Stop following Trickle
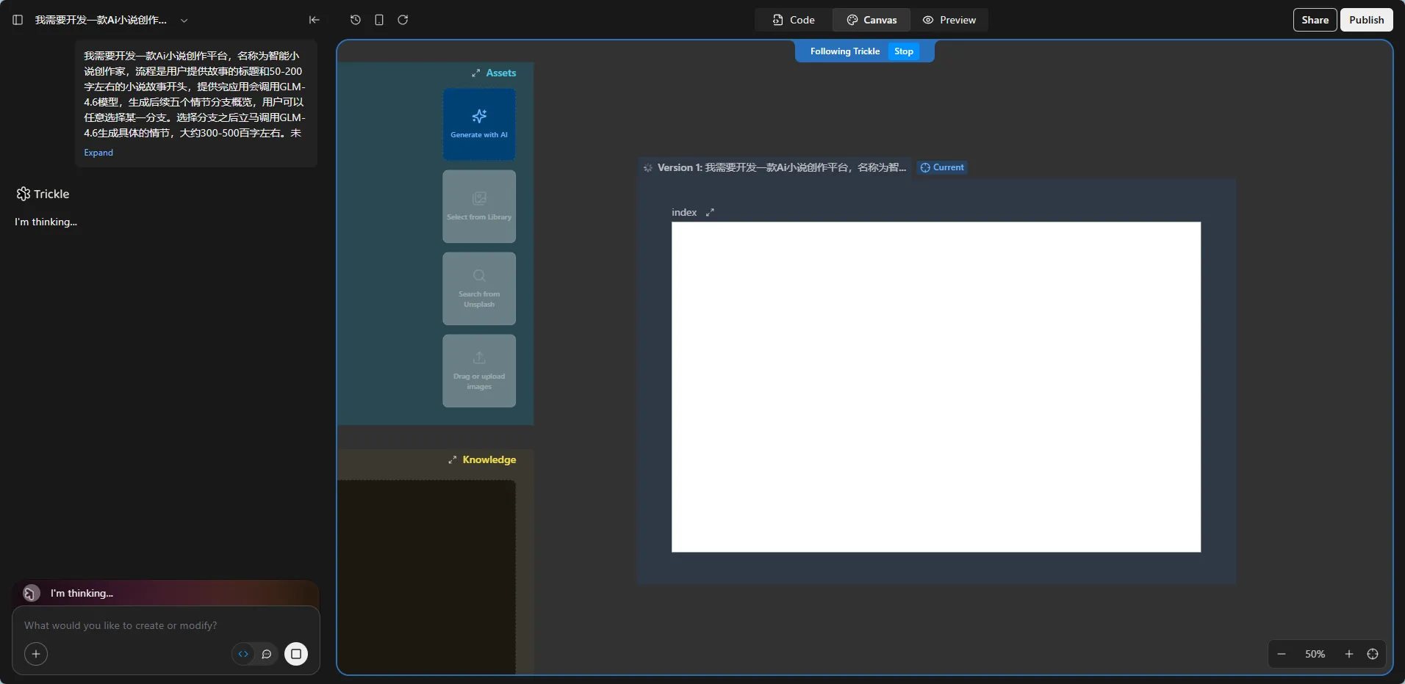 click(x=903, y=51)
